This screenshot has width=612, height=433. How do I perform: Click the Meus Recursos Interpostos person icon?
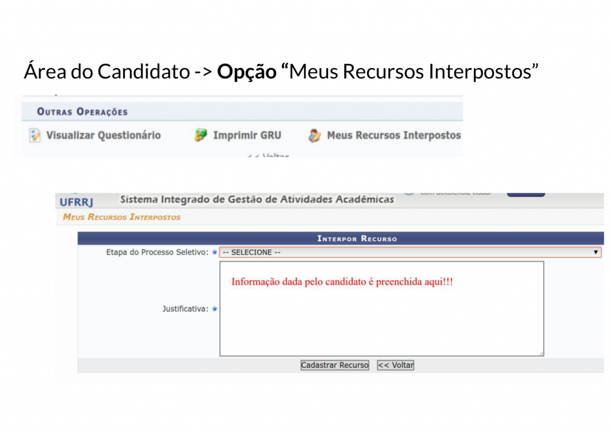tap(314, 136)
